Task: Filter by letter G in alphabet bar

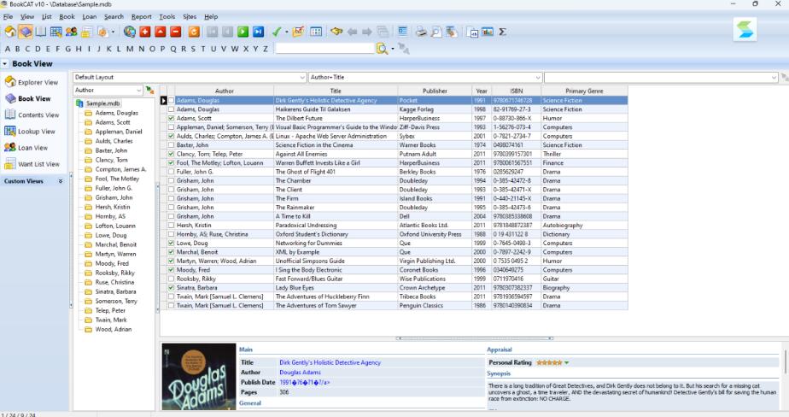Action: (x=68, y=49)
